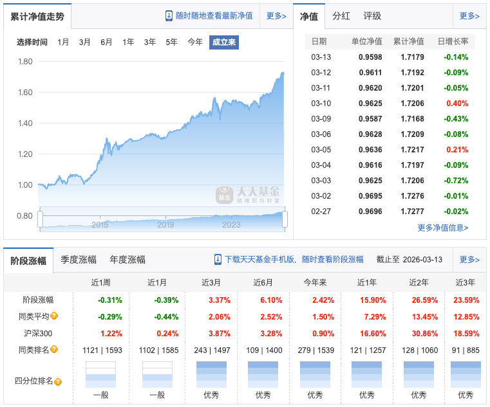
Task: Click the 1.22% 沪深300 weekly value
Action: click(111, 334)
